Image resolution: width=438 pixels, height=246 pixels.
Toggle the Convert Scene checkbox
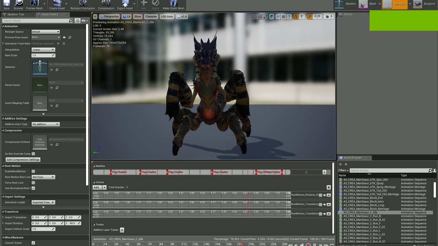pyautogui.click(x=33, y=243)
